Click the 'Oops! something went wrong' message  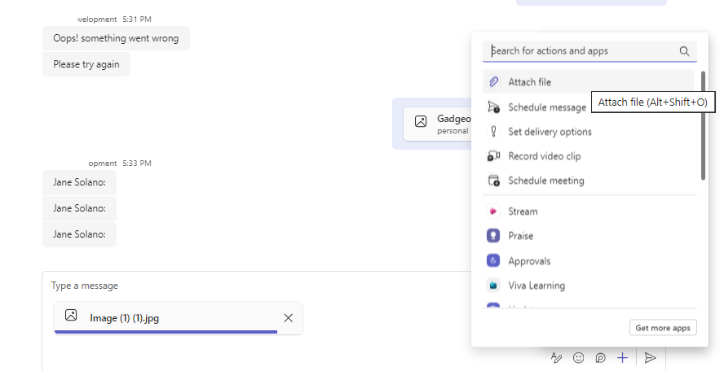tap(116, 38)
